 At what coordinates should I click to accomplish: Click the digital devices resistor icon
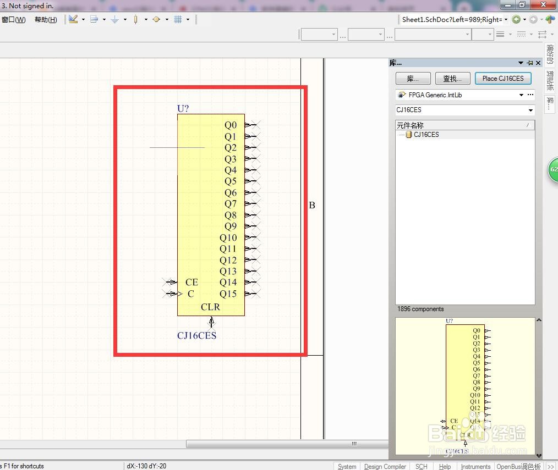(x=135, y=19)
